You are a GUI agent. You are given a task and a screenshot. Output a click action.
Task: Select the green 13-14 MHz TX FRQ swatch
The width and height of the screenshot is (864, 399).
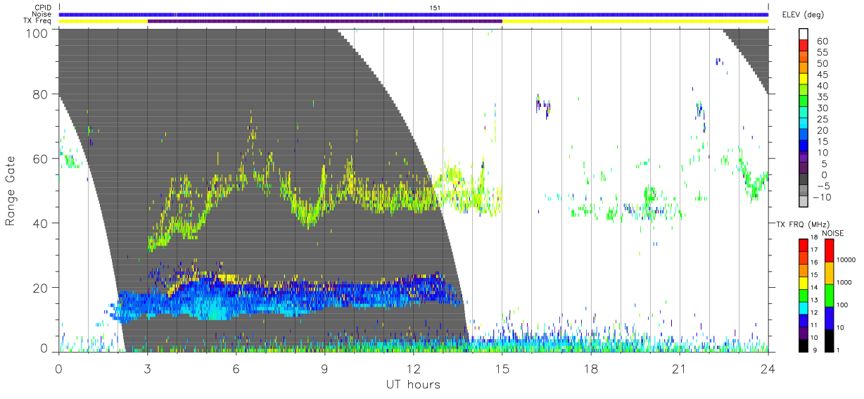pos(803,295)
